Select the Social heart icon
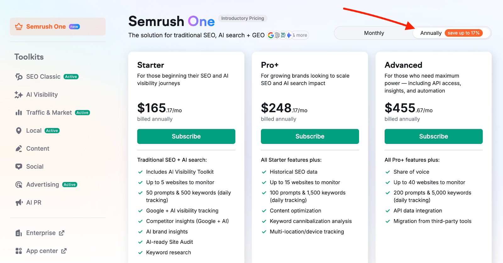 coord(19,166)
